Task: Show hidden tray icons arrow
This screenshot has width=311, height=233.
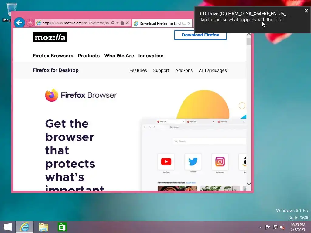Action: click(260, 227)
